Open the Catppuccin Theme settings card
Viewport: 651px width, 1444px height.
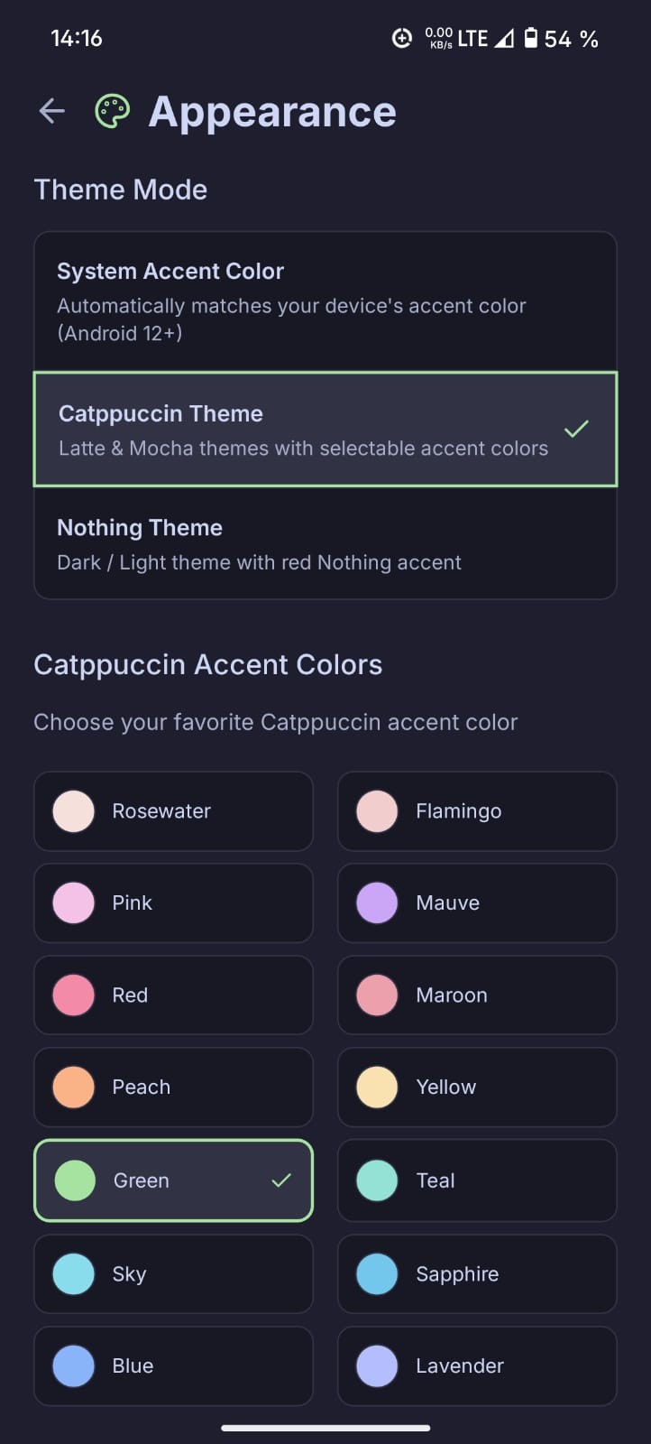point(325,430)
